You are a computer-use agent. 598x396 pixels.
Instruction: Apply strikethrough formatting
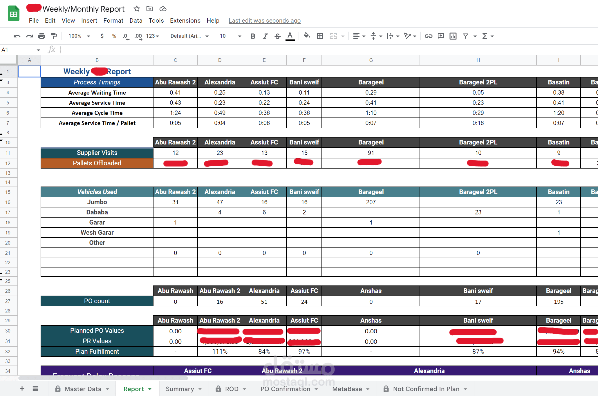[277, 36]
